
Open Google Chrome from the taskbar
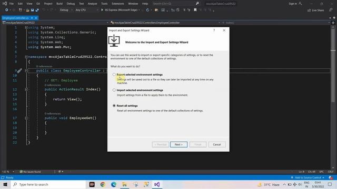point(103,184)
